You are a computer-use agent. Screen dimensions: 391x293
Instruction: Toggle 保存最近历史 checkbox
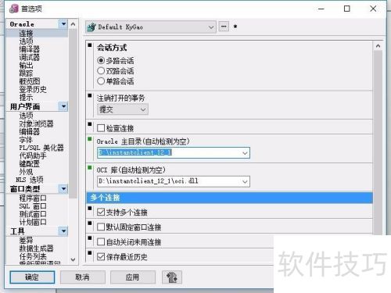tap(101, 257)
